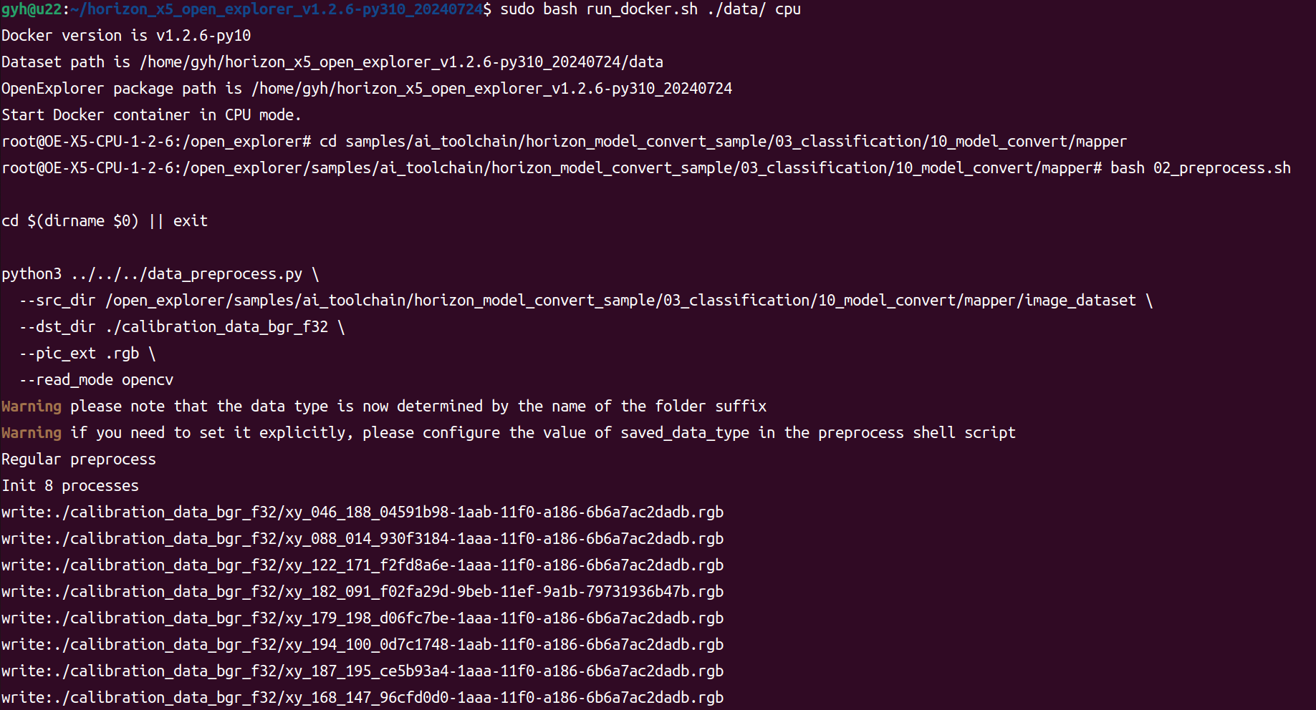Click the 'Init 8 processes' output line
The width and height of the screenshot is (1316, 710).
pyautogui.click(x=70, y=486)
